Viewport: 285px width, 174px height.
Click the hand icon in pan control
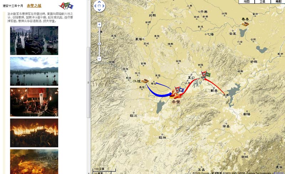point(99,6)
